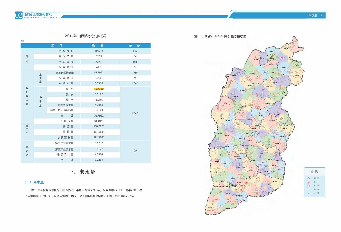Click the section heading '一、来水量'
This screenshot has height=232, width=341.
point(82,172)
